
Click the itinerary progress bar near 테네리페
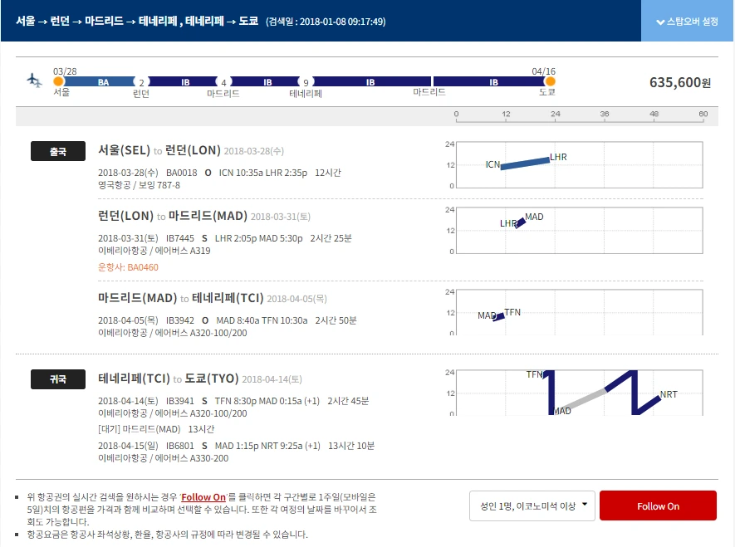(x=307, y=82)
